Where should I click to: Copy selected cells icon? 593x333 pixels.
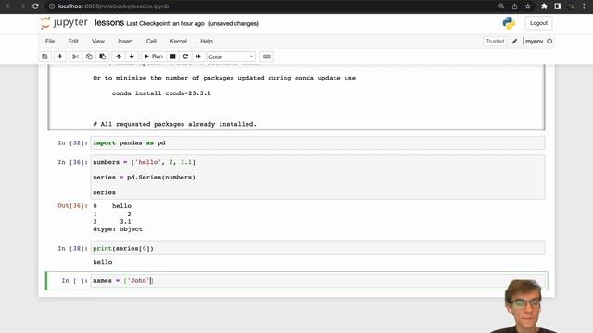point(89,56)
